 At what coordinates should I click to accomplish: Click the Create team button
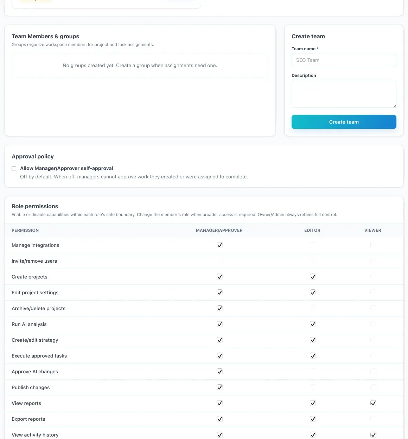tap(344, 122)
